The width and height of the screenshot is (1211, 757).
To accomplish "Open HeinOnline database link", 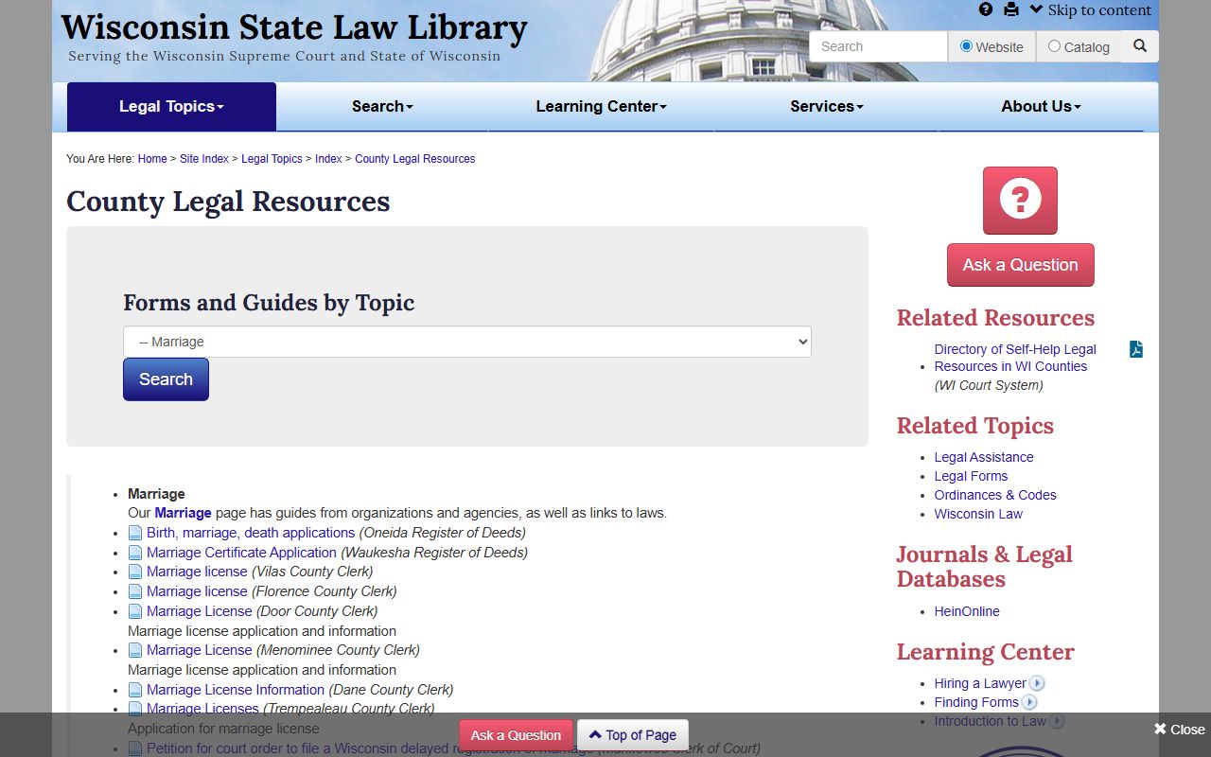I will [967, 611].
